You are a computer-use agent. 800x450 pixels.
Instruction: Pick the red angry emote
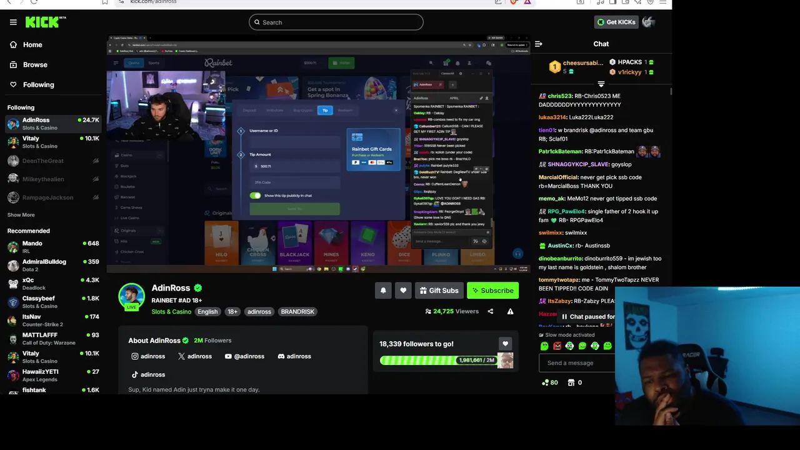pyautogui.click(x=557, y=346)
